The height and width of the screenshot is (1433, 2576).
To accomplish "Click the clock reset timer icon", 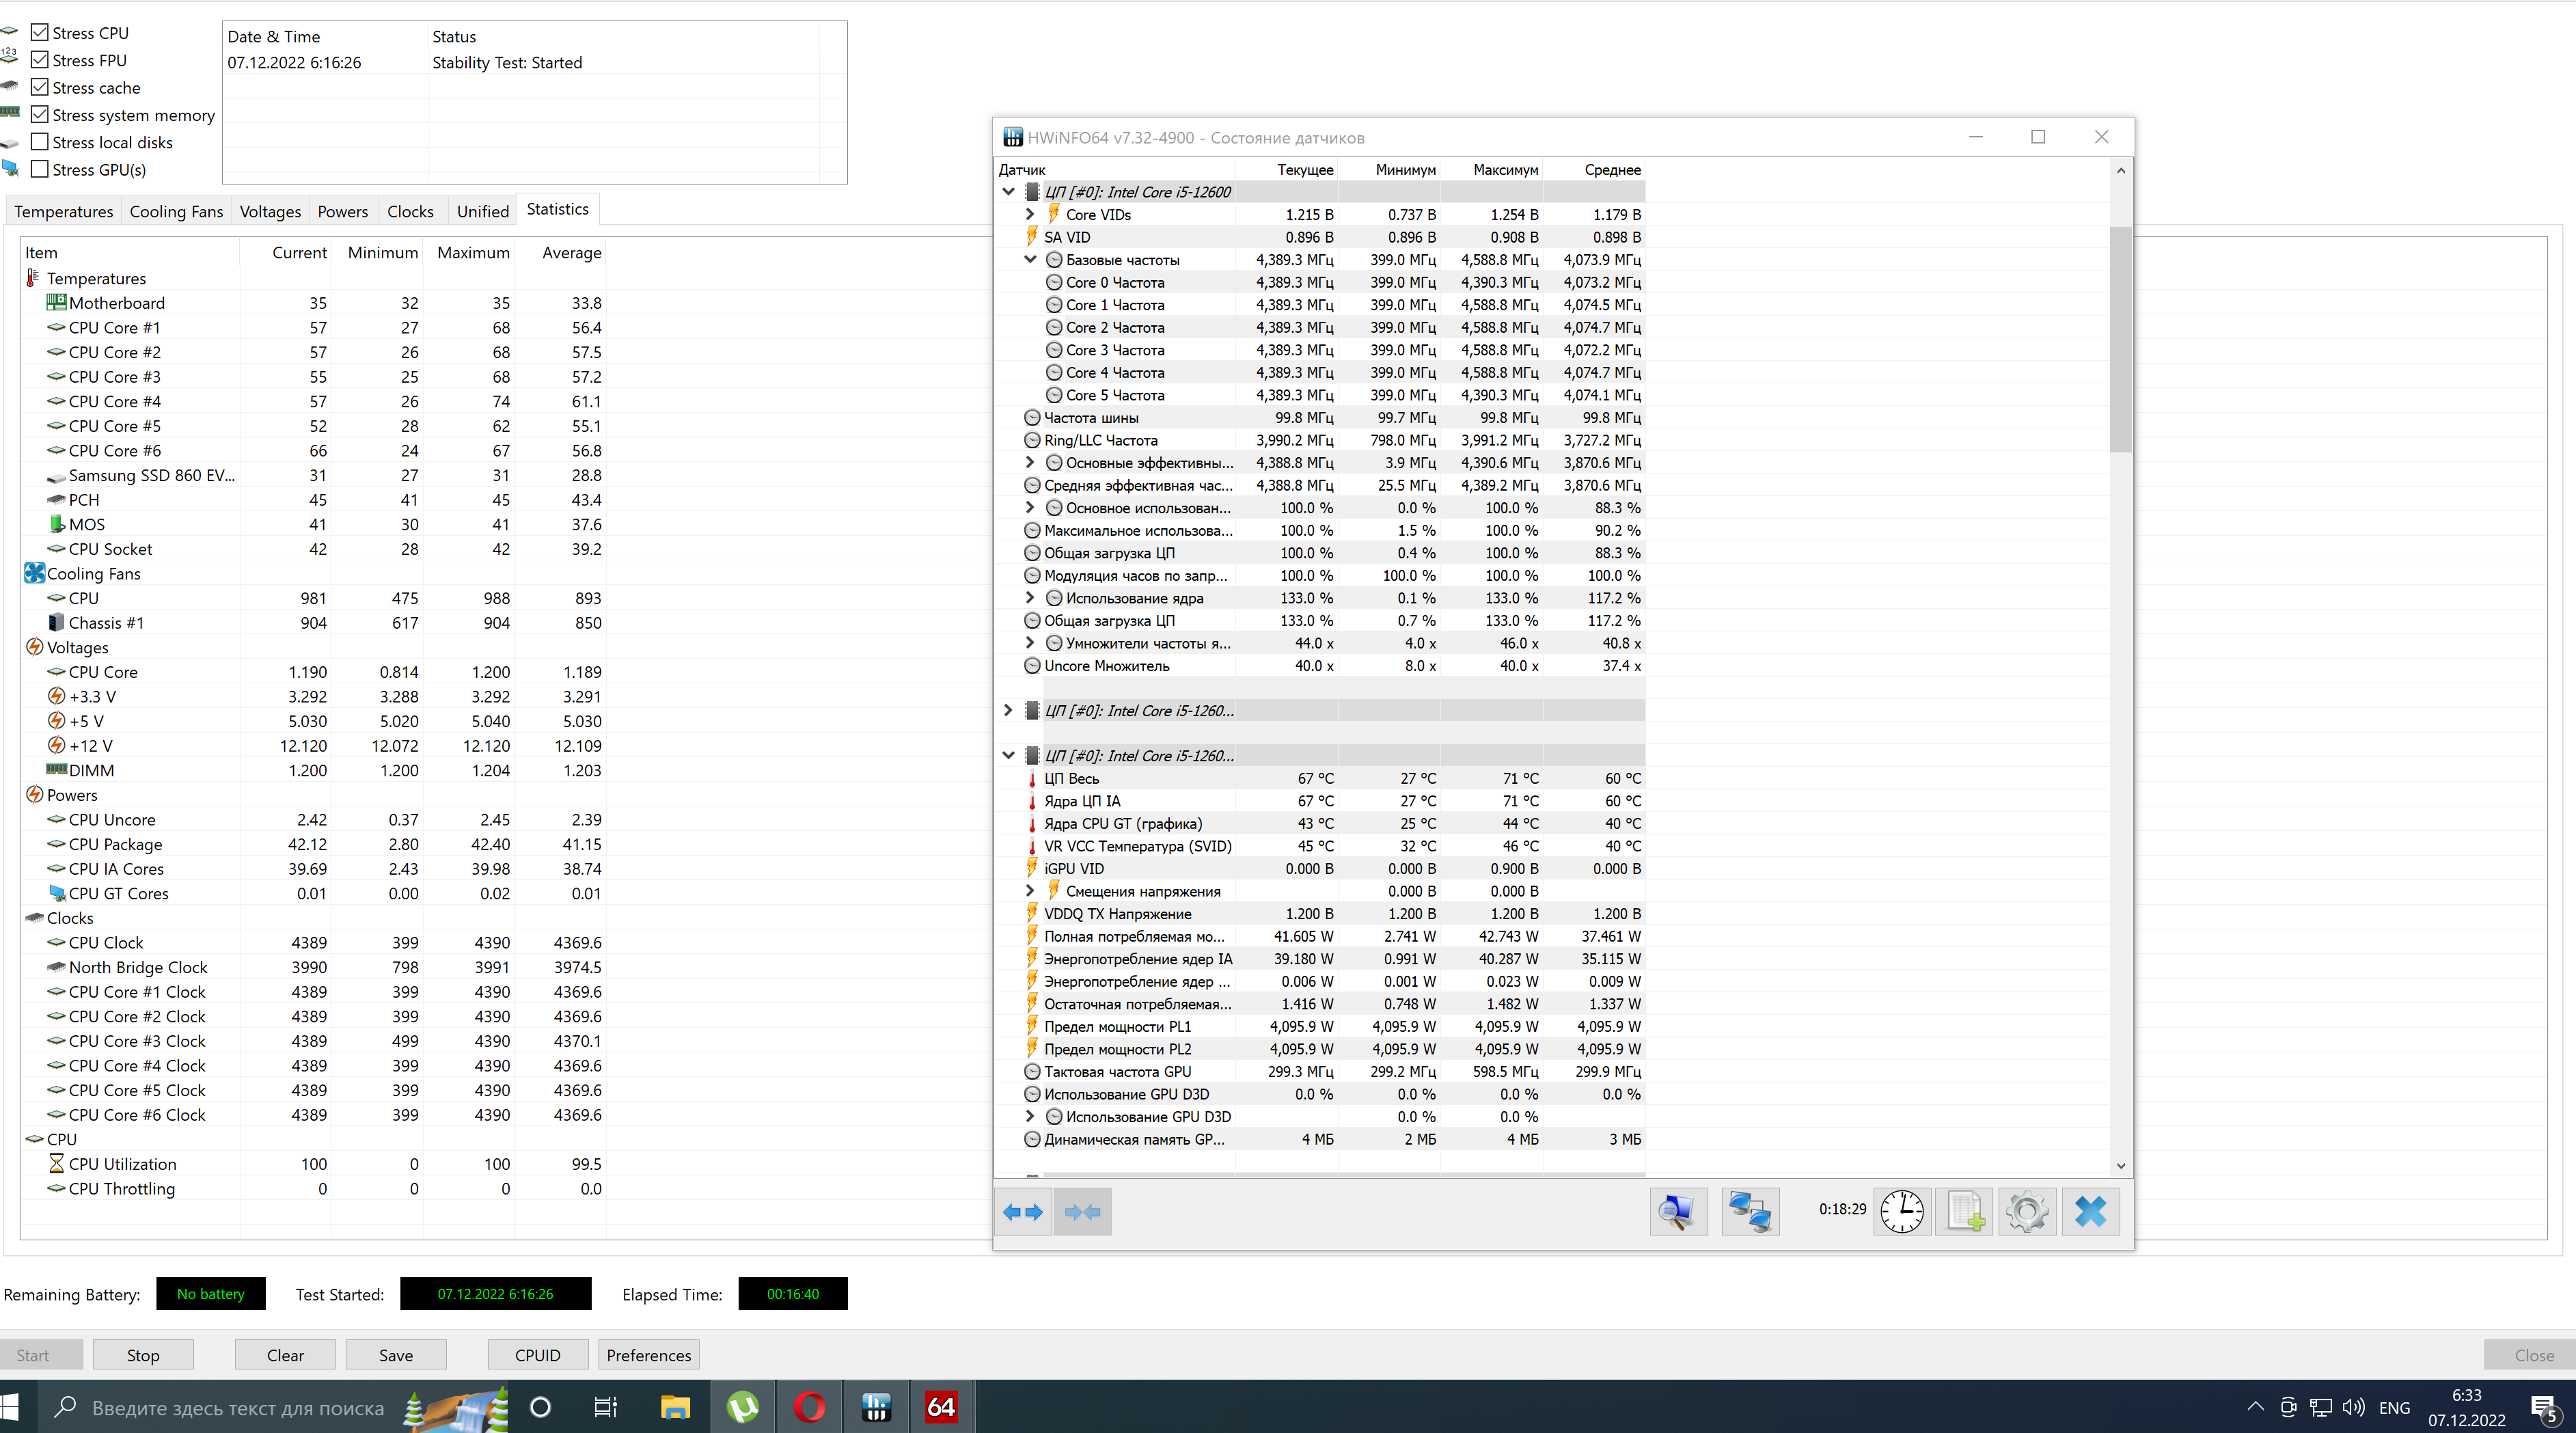I will coord(1901,1212).
